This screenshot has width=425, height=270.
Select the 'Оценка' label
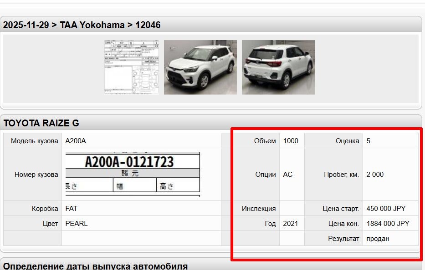(347, 141)
